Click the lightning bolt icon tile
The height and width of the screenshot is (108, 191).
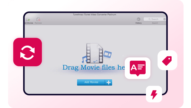pos(154,94)
